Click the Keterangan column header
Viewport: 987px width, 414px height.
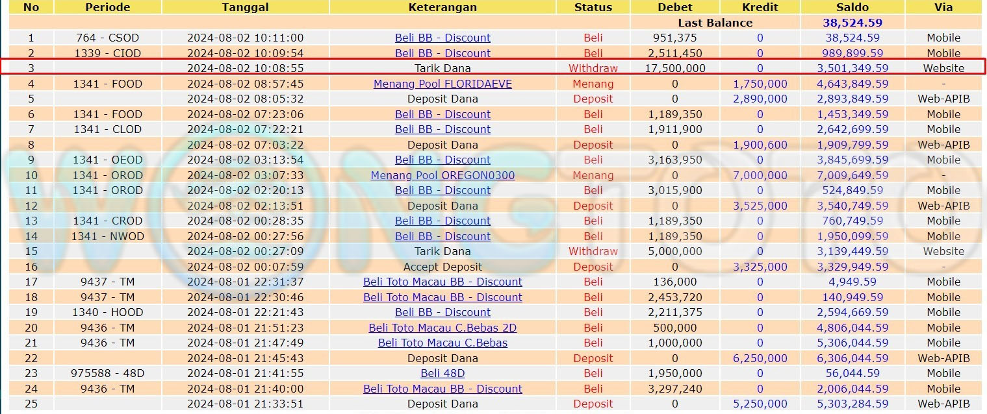coord(442,7)
